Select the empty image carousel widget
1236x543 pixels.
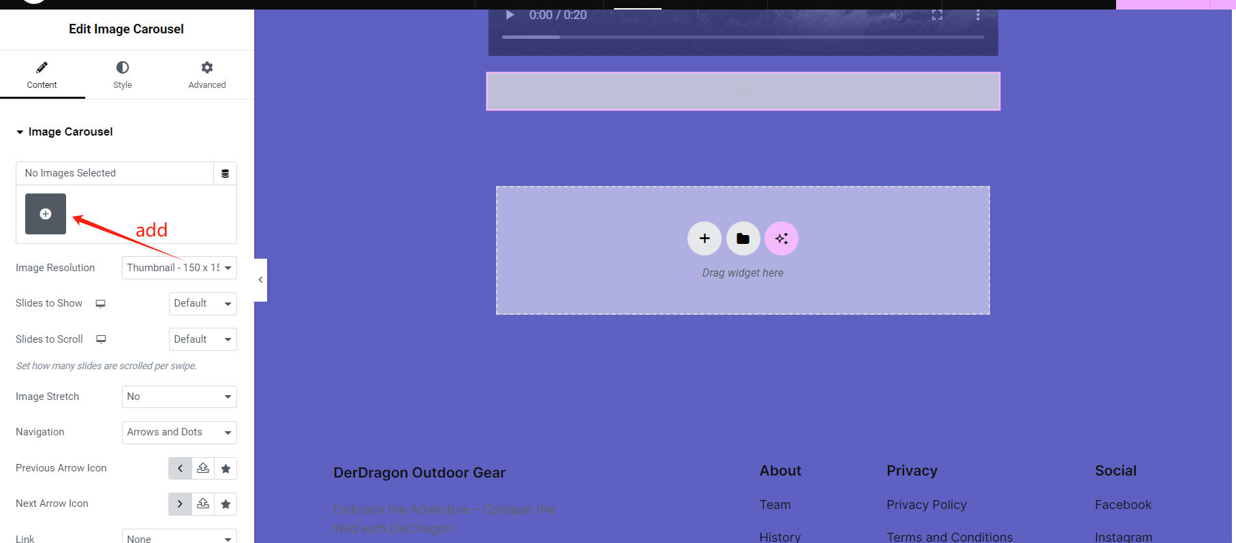click(743, 91)
